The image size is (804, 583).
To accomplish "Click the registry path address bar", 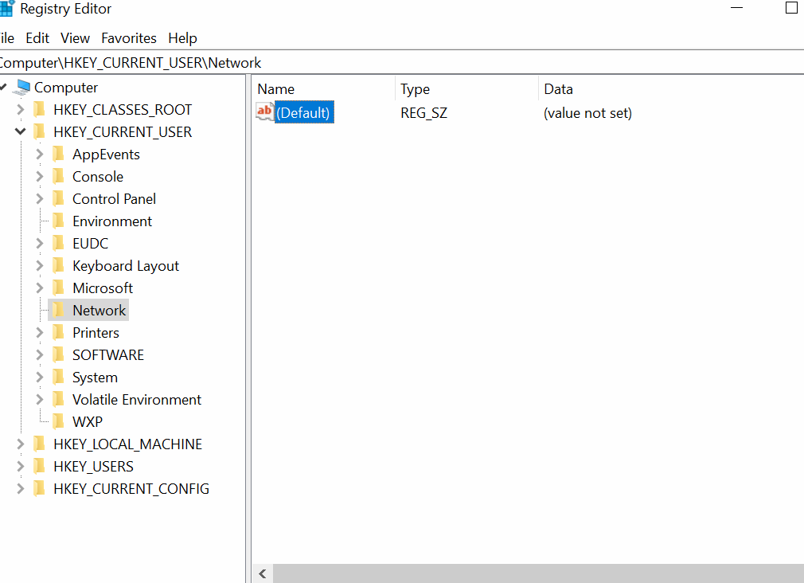I will [402, 63].
